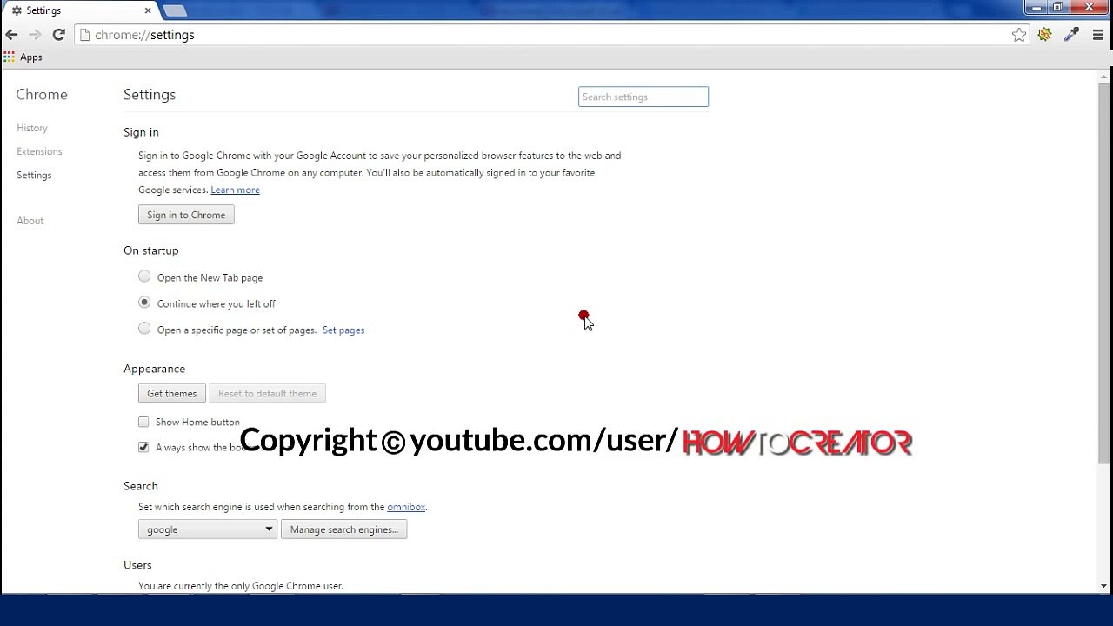
Task: Open the 'Learn more' sign-in link
Action: (235, 190)
